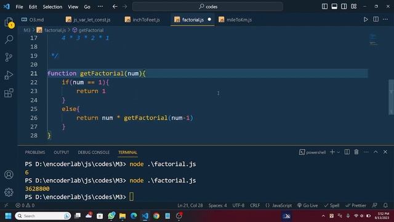Open the Search view in activity bar
The height and width of the screenshot is (222, 394).
pos(9,39)
